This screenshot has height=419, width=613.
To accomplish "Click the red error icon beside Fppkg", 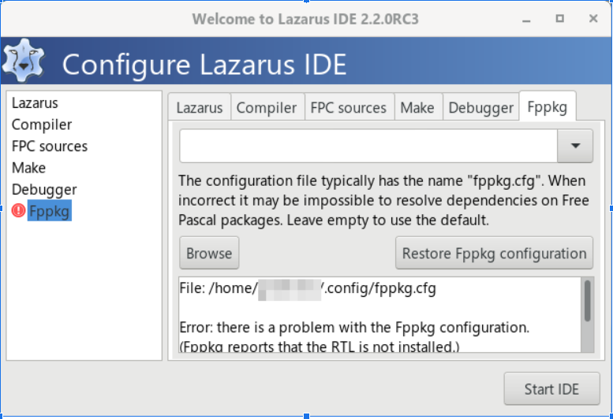I will pos(19,211).
